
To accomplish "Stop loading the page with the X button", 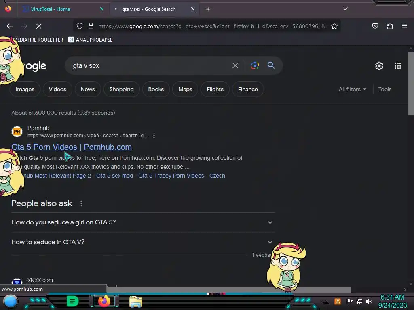I will click(39, 26).
